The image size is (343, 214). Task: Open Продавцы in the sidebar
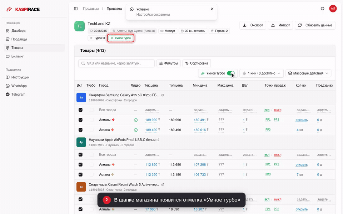click(34, 39)
